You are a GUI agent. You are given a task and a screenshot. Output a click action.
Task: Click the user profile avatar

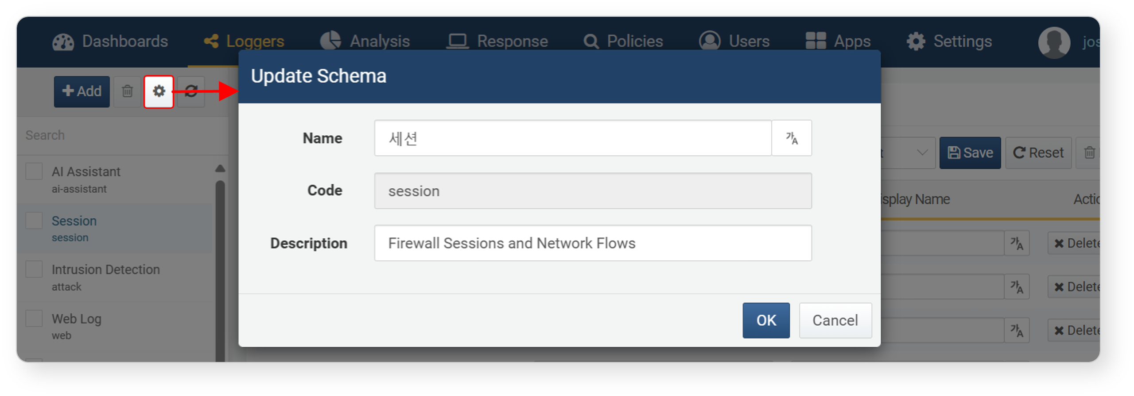click(x=1054, y=42)
